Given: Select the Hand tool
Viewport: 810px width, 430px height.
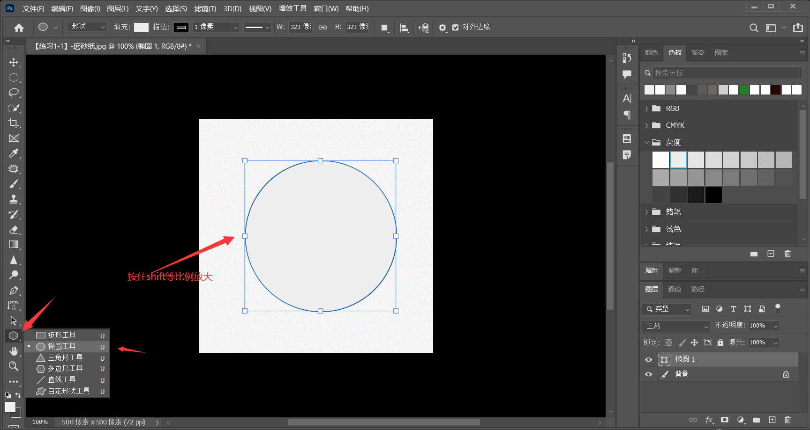Looking at the screenshot, I should click(x=14, y=351).
